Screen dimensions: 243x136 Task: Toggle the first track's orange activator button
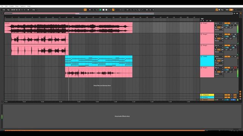[x=227, y=23]
